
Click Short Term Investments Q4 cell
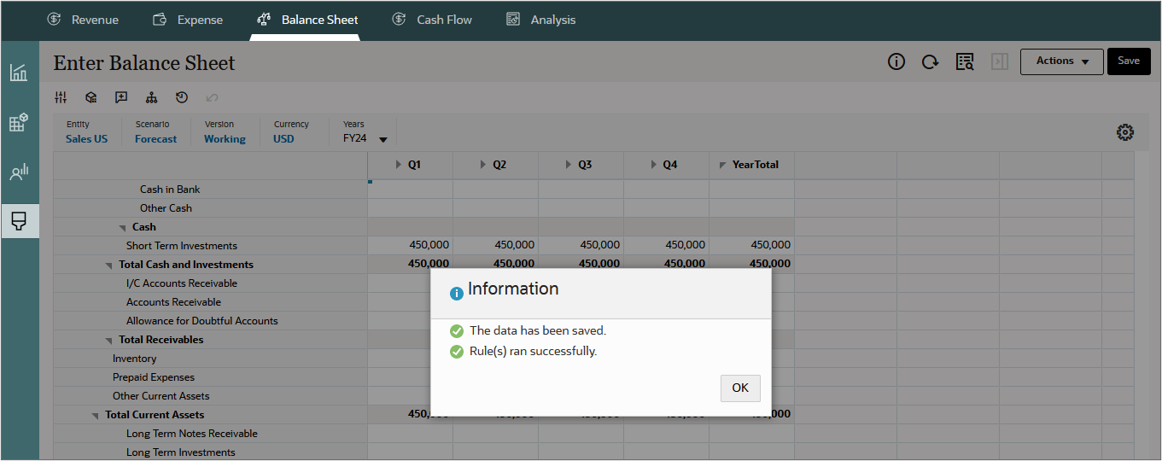click(666, 246)
